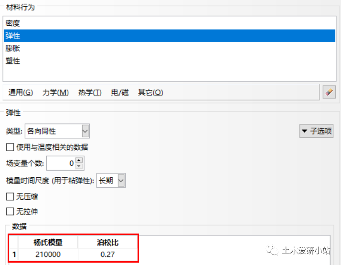Image resolution: width=341 pixels, height=265 pixels.
Task: Decrease 场变量个数 with down arrow
Action: [x=79, y=166]
